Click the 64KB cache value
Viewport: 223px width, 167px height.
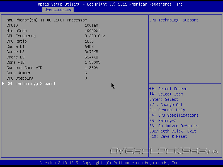(x=89, y=46)
